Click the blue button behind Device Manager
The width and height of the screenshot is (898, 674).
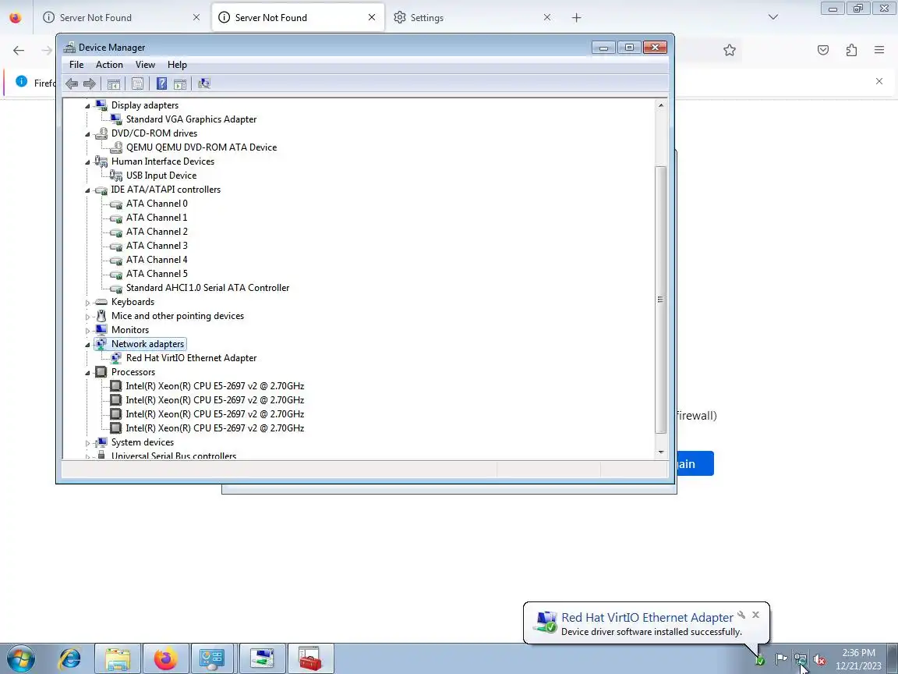click(695, 463)
